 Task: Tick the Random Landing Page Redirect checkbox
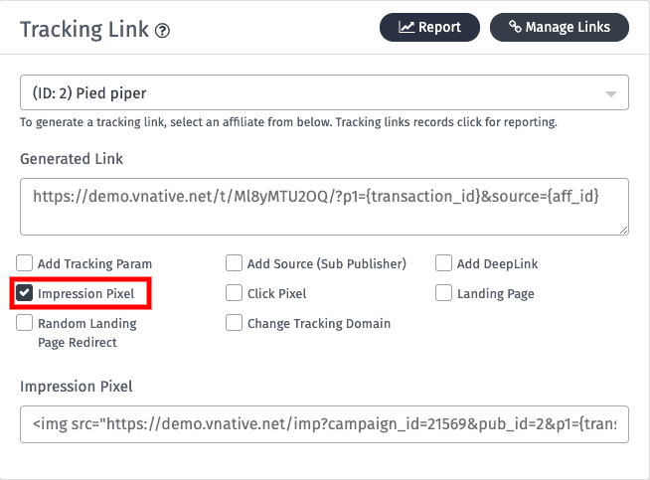coord(25,323)
